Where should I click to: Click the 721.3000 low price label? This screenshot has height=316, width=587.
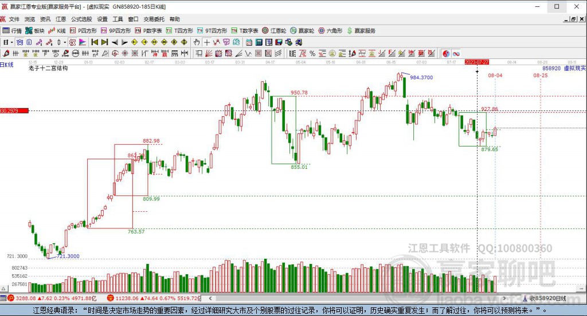coord(68,256)
